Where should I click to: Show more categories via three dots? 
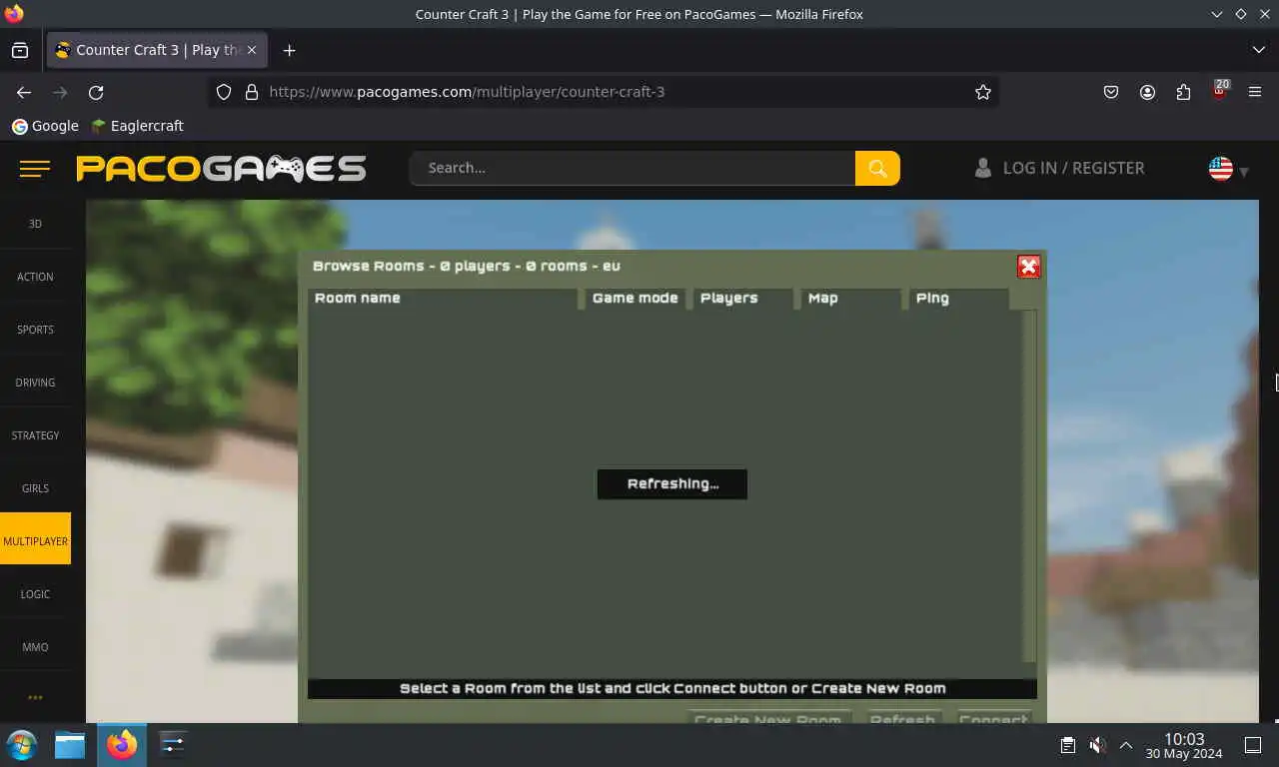point(35,698)
